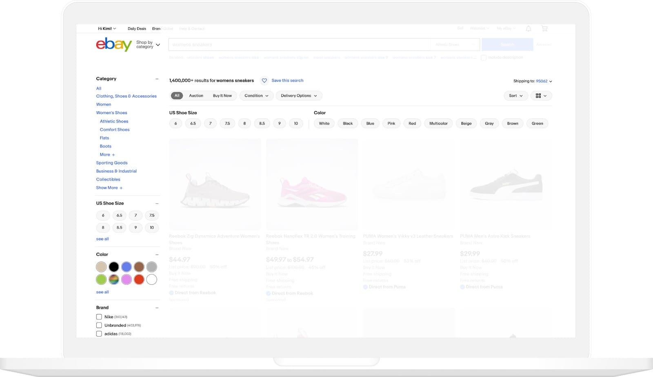Open the Sort dropdown
Image resolution: width=653 pixels, height=377 pixels.
(515, 96)
